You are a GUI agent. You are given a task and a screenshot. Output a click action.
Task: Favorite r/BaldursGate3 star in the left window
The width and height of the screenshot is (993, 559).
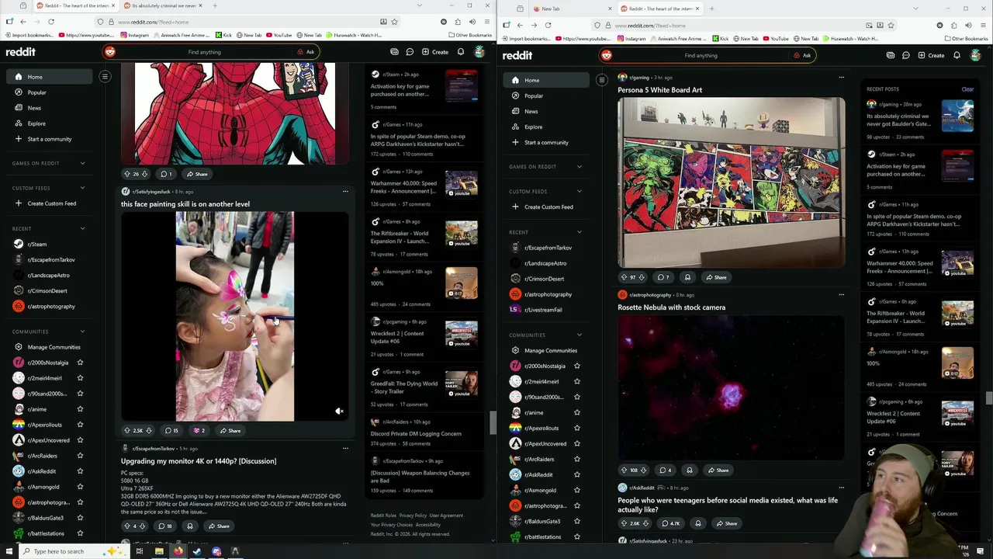tap(80, 518)
